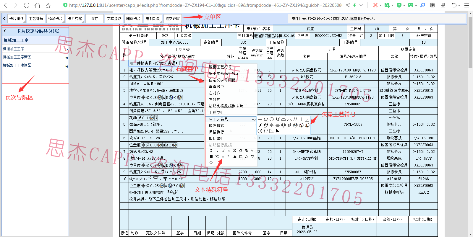
Task: Insert the parallelism // symbol
Action: 295,120
